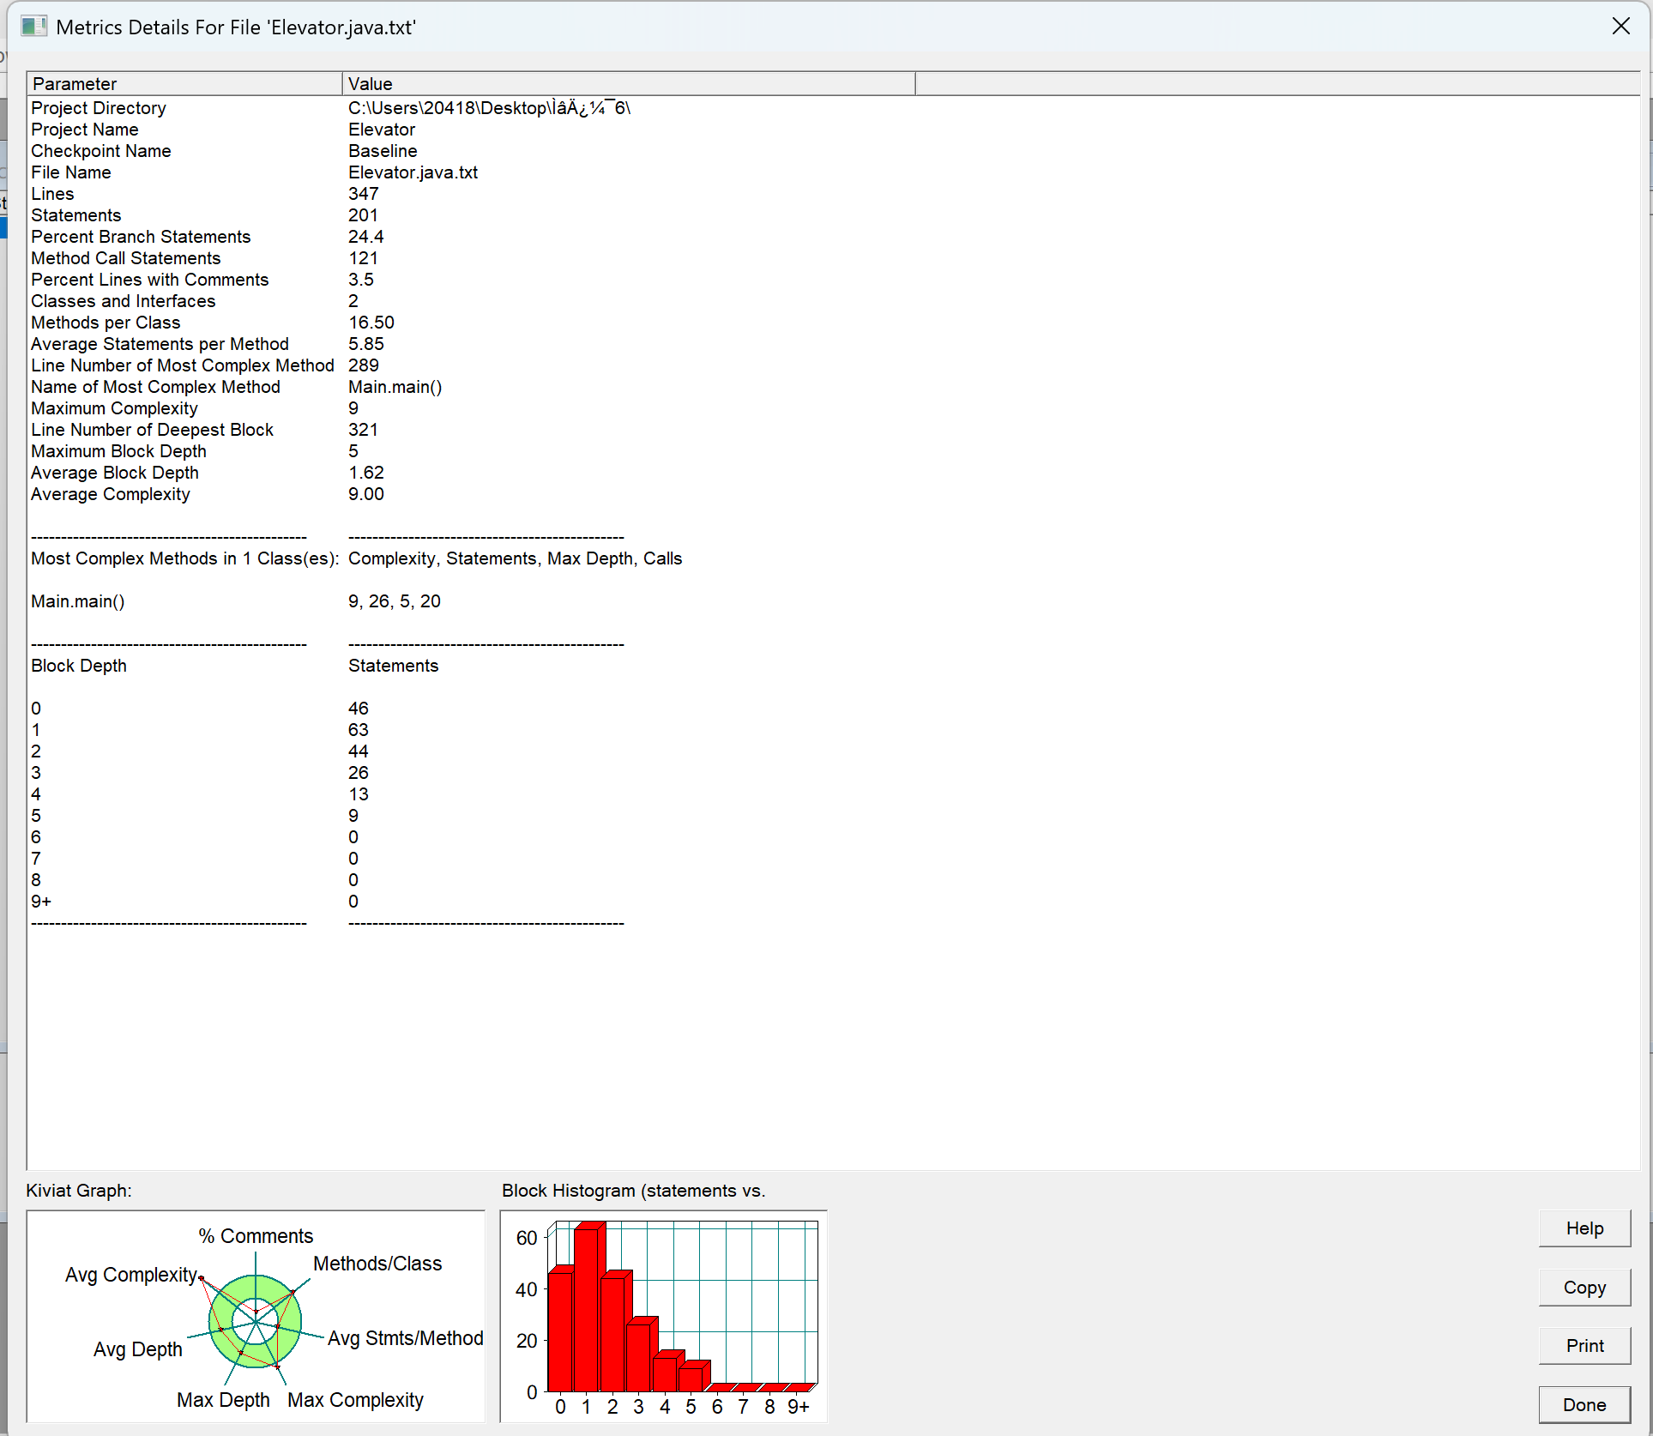
Task: Click the Main.main() complex method row
Action: click(78, 601)
